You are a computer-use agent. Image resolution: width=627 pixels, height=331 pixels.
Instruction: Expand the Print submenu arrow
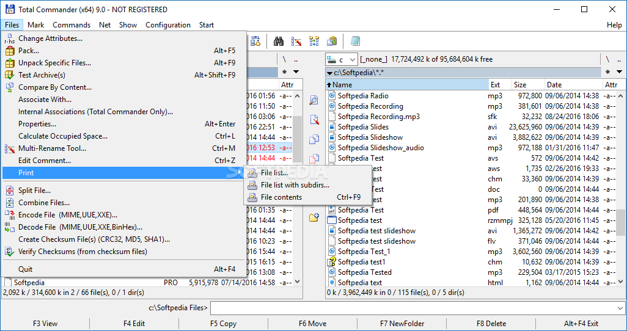[240, 173]
